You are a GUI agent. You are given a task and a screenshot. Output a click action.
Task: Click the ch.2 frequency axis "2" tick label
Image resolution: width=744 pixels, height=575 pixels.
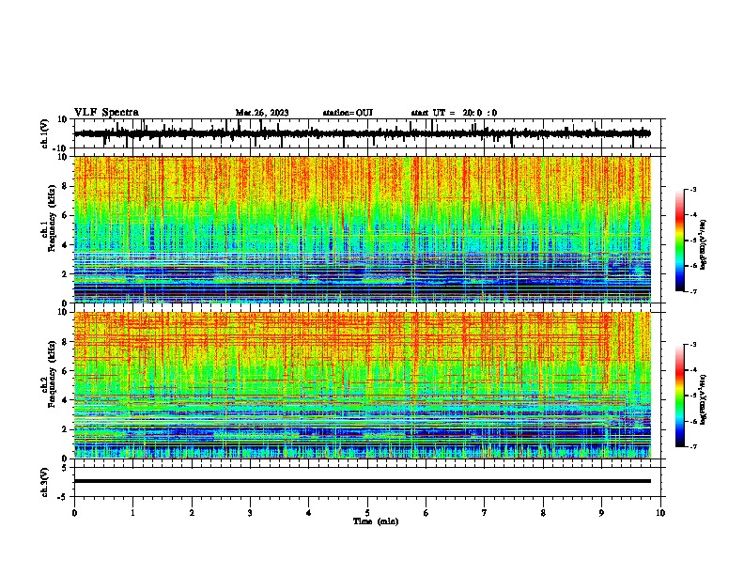point(66,429)
